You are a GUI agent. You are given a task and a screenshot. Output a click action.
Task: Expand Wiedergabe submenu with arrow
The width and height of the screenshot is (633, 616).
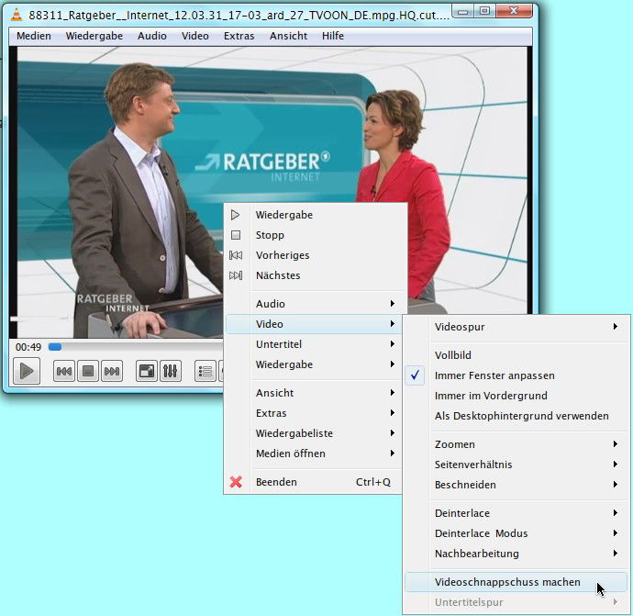click(313, 364)
